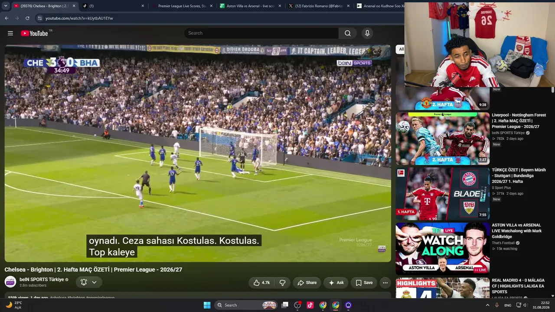This screenshot has width=555, height=312.
Task: Reload the page with the refresh icon
Action: pyautogui.click(x=27, y=18)
